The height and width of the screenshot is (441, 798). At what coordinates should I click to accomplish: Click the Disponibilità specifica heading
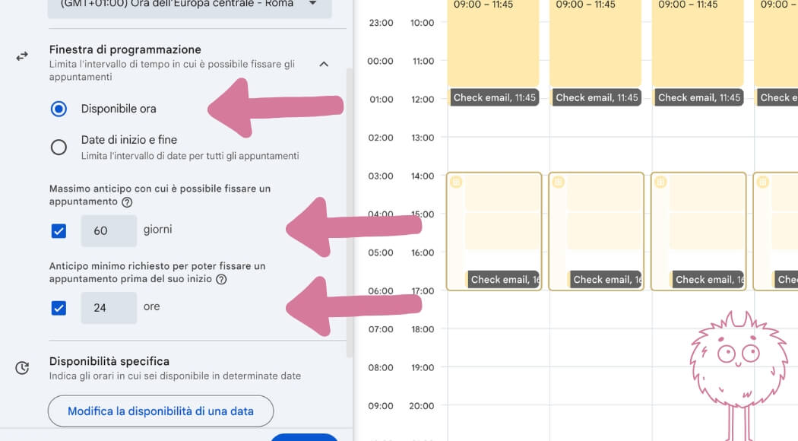(109, 362)
